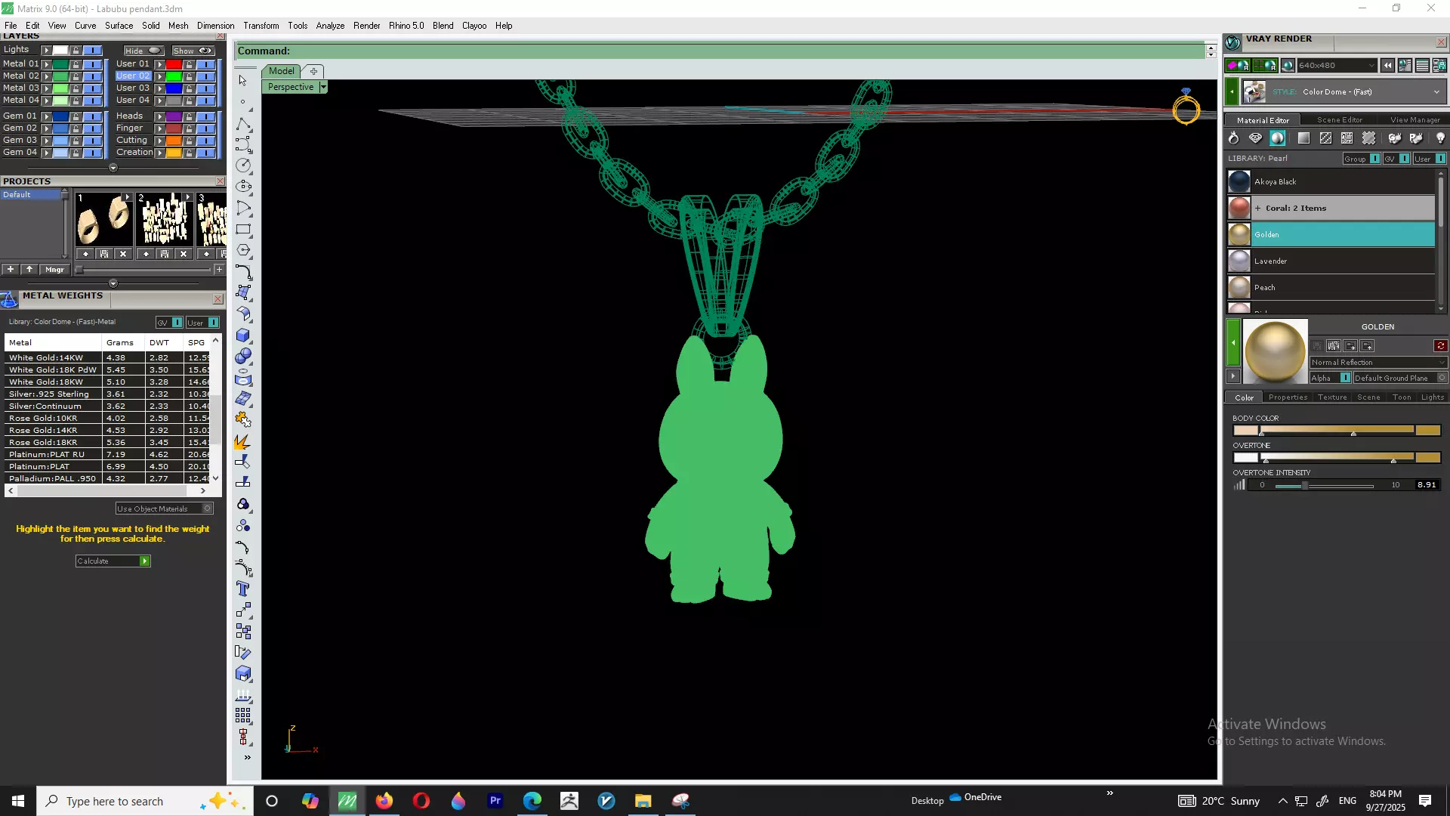This screenshot has width=1450, height=816.
Task: Open render resolution 640x480 dropdown
Action: click(x=1337, y=66)
